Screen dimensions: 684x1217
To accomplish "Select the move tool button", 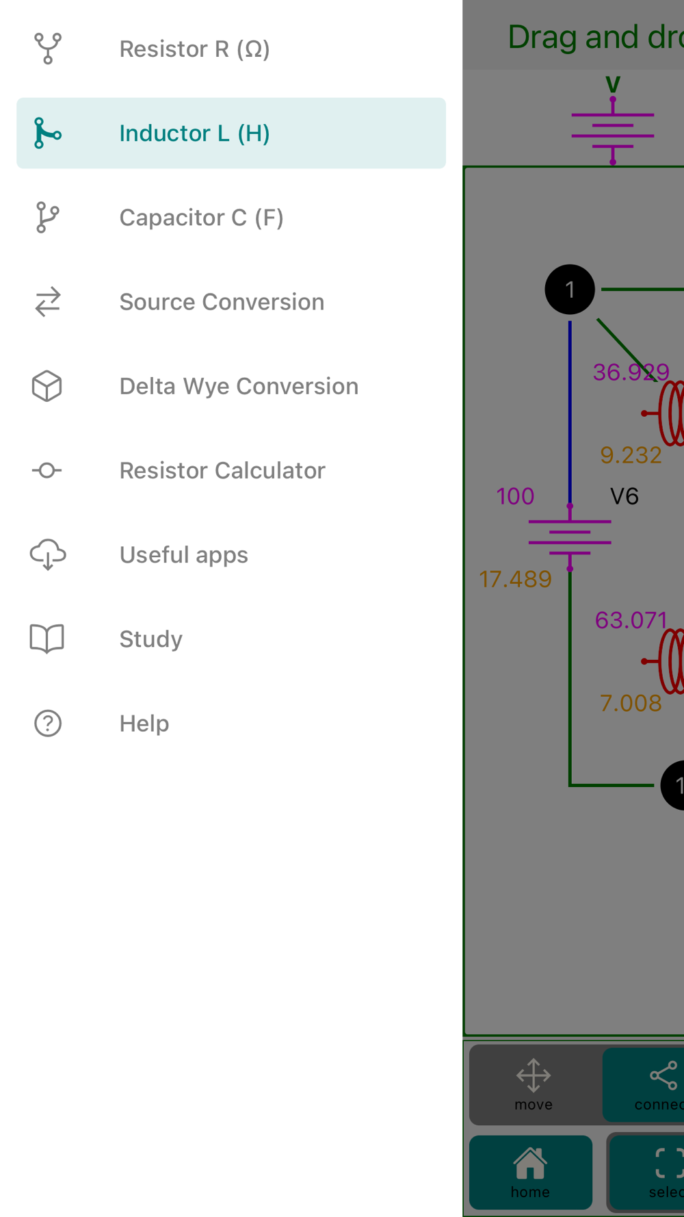I will 534,1085.
